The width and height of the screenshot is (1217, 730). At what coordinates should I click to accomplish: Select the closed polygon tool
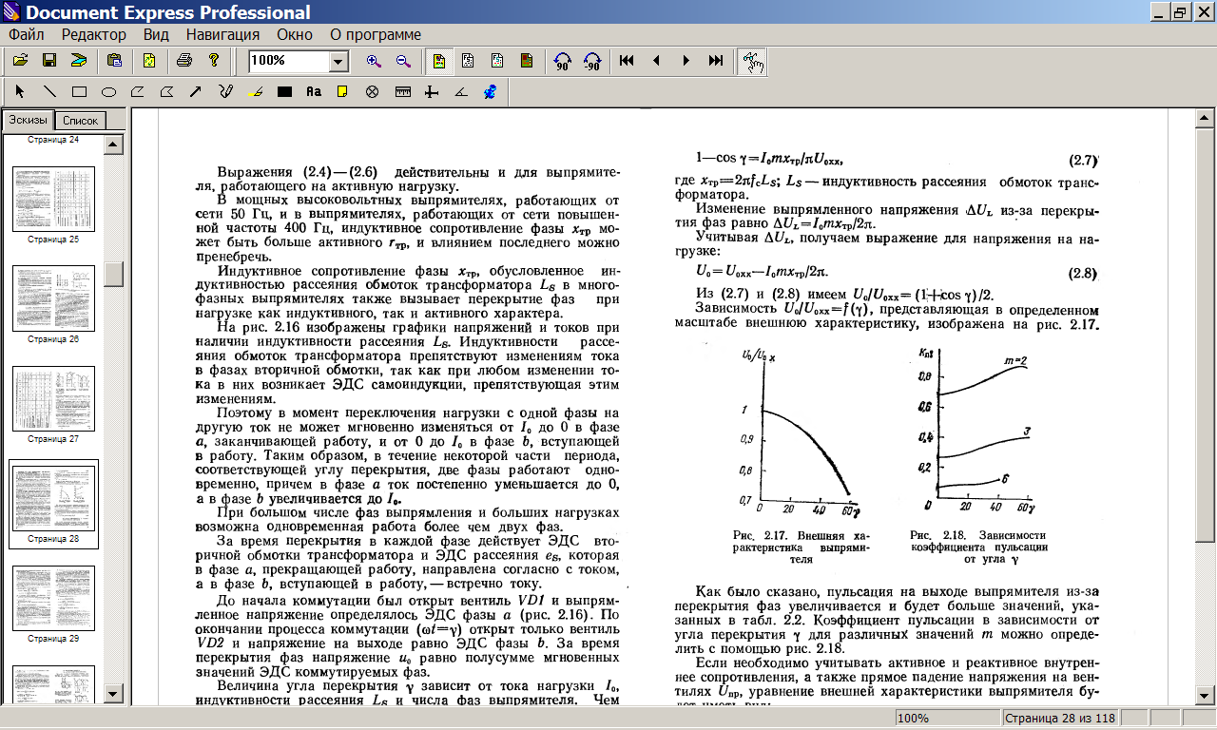click(166, 92)
